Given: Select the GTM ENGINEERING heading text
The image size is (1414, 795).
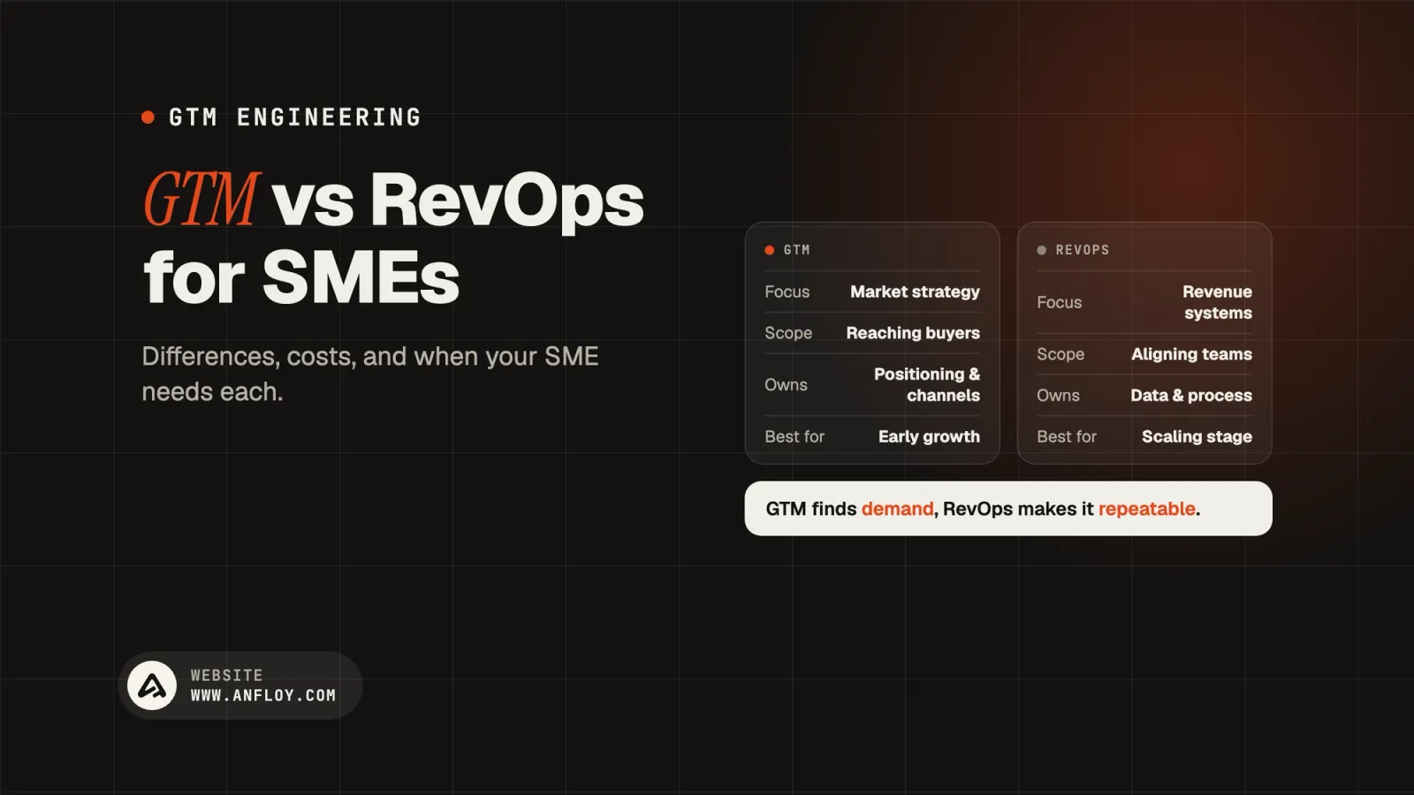Looking at the screenshot, I should [295, 117].
